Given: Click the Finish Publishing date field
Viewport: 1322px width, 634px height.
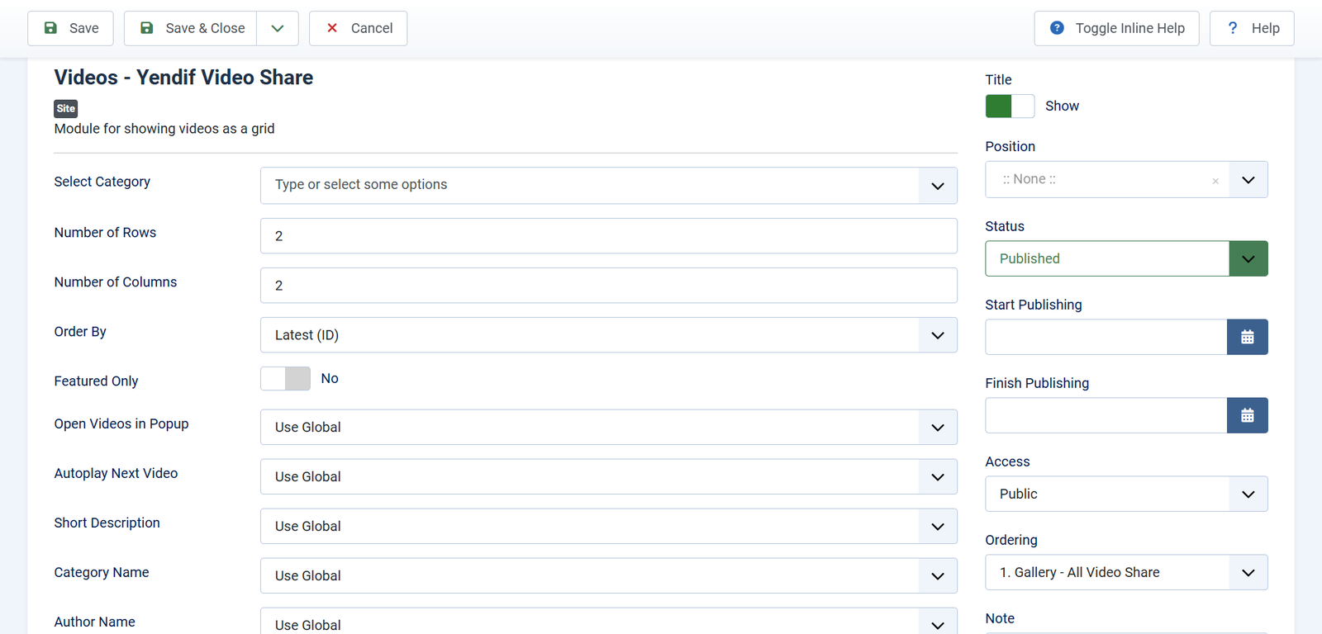Looking at the screenshot, I should click(x=1106, y=415).
